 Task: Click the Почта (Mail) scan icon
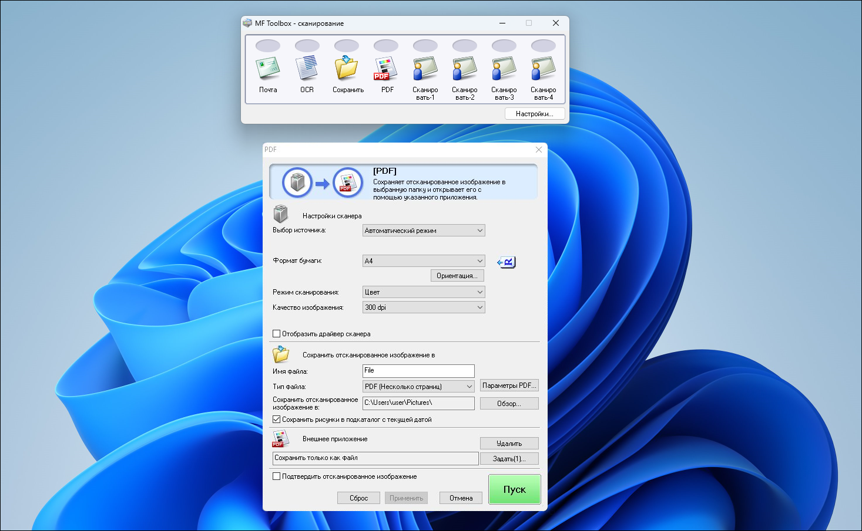[x=268, y=69]
